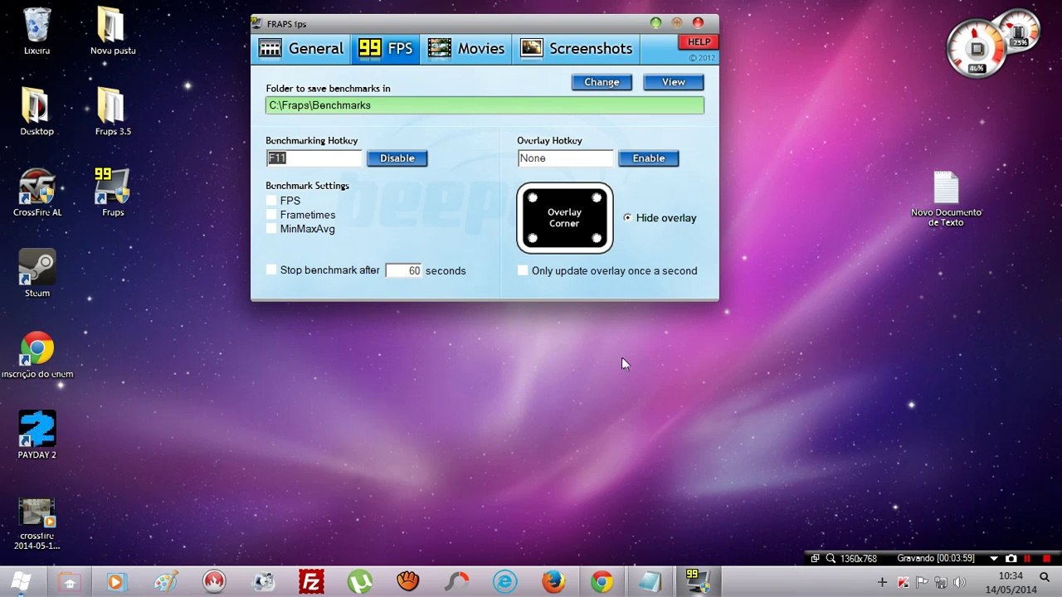Image resolution: width=1062 pixels, height=597 pixels.
Task: Open the orange paw app in taskbar
Action: (407, 582)
